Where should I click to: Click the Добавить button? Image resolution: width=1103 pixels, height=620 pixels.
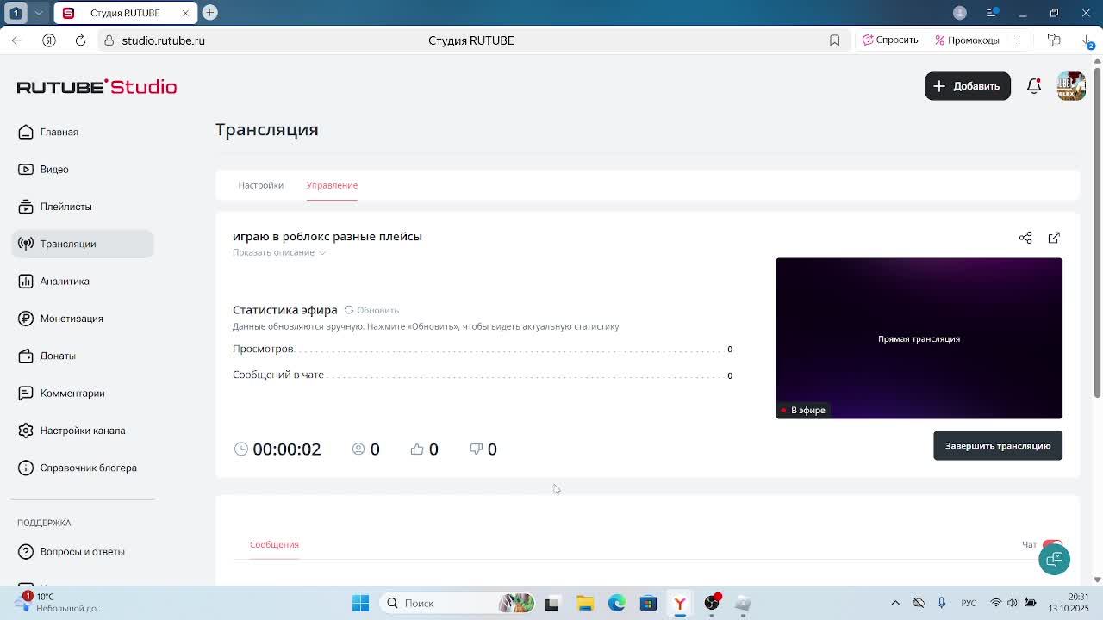[x=968, y=86]
